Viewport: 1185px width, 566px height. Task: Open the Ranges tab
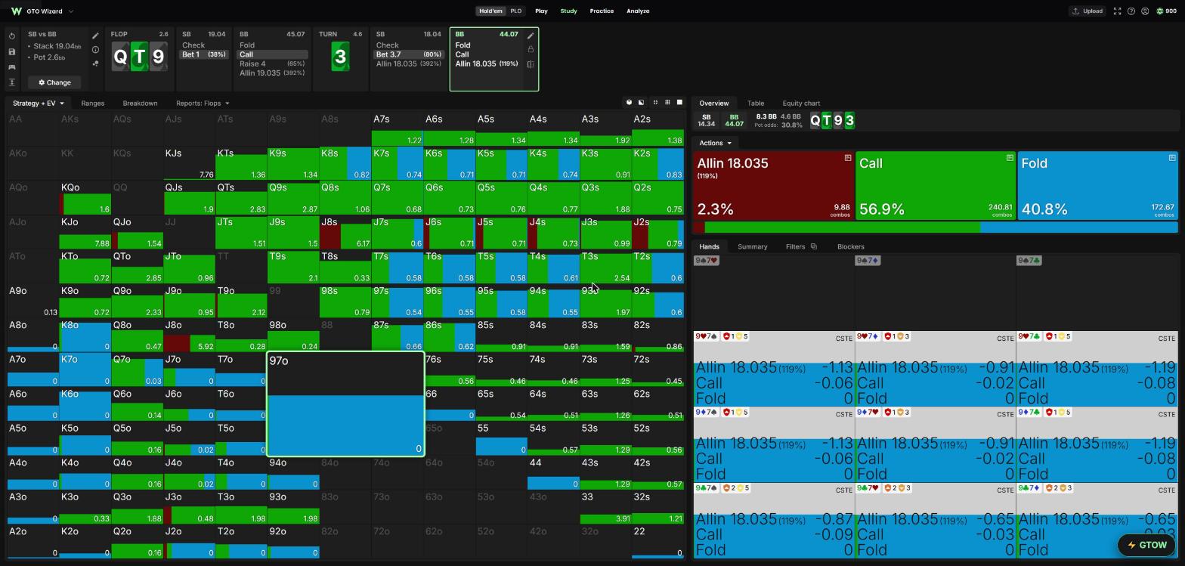tap(92, 104)
